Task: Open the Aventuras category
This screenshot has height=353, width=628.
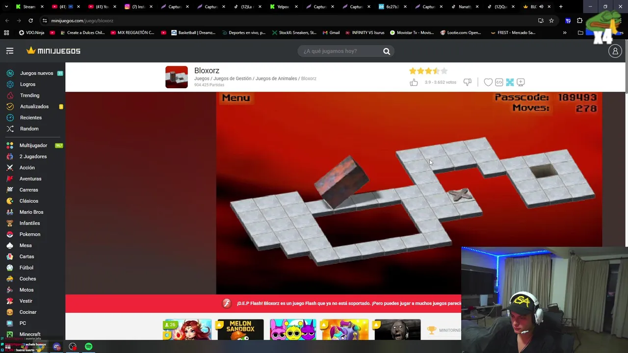Action: 30,179
